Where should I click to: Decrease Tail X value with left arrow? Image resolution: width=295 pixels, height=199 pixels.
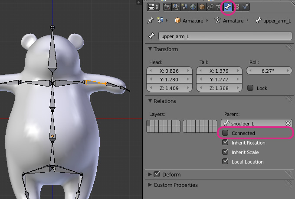(200, 71)
